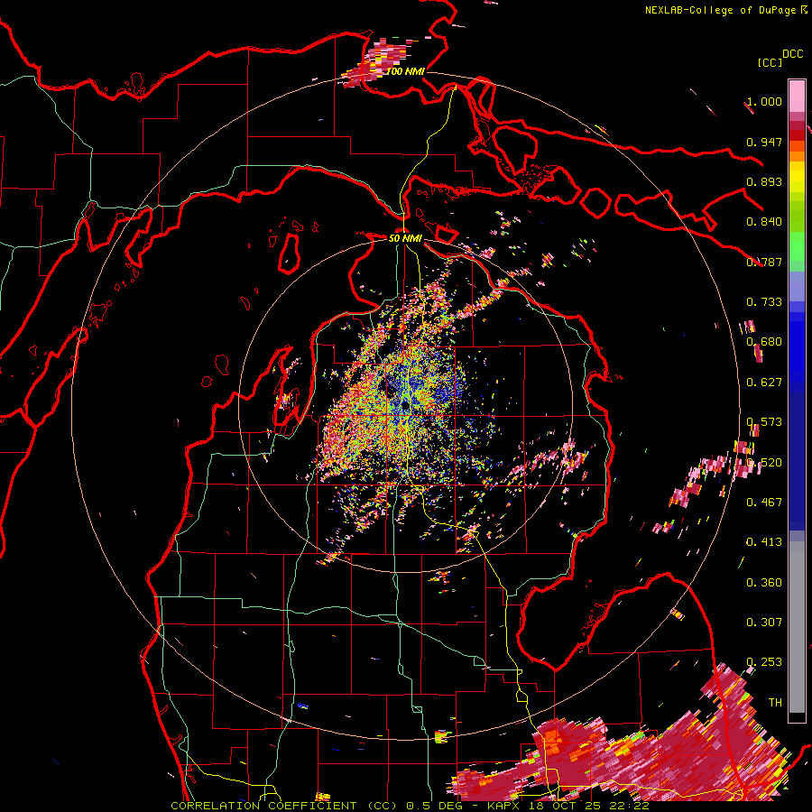Screen dimensions: 812x812
Task: Click the DCC product label
Action: coord(792,54)
